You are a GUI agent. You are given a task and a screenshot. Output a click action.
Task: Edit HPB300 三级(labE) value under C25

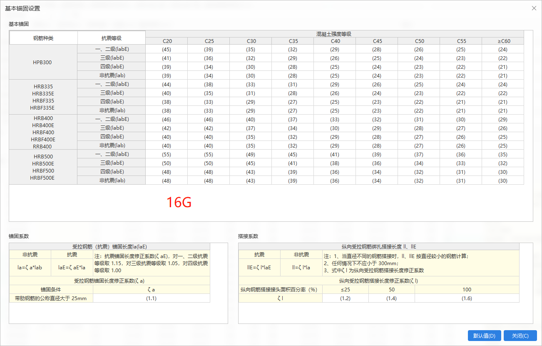coord(209,58)
